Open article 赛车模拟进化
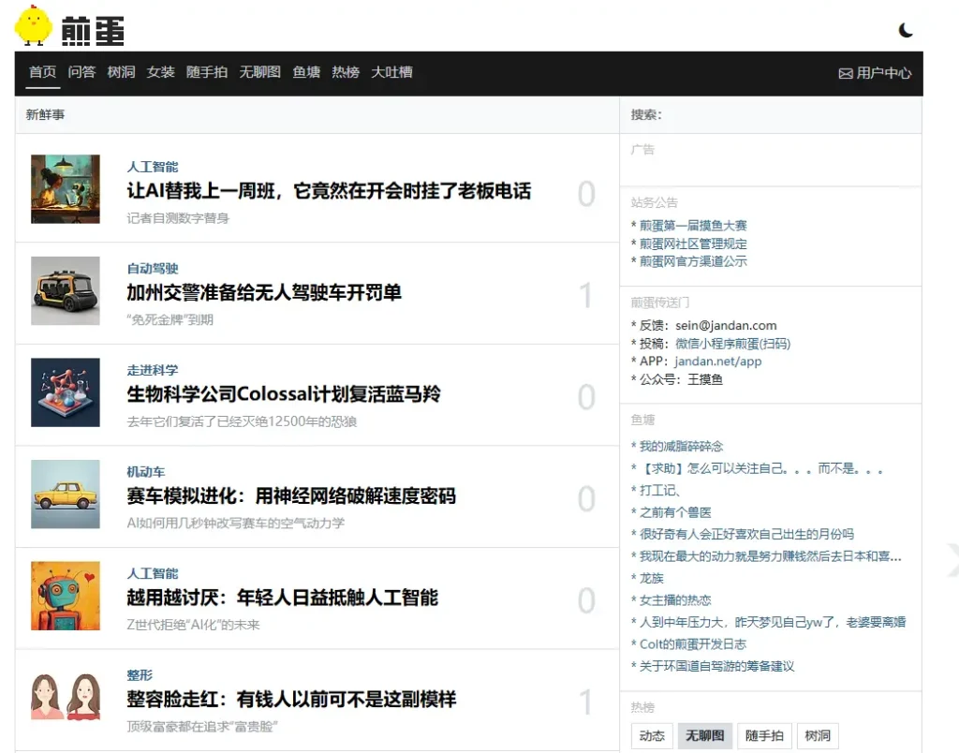This screenshot has height=753, width=959. [291, 495]
